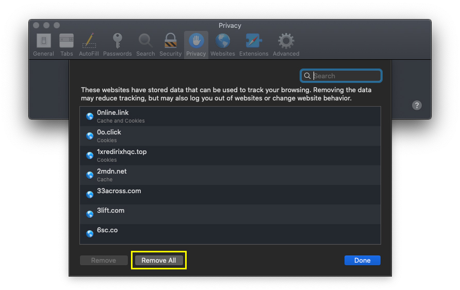Focus the website data Search field
This screenshot has width=460, height=290.
tap(341, 76)
